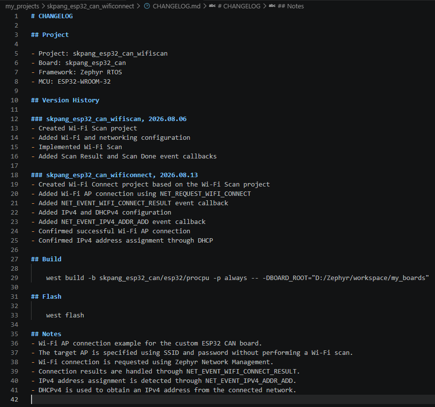435x407 pixels.
Task: Place cursor in '# CHANGELOG' heading on line 1
Action: tap(52, 16)
